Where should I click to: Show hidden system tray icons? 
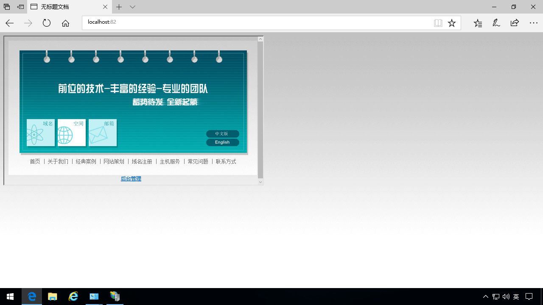pyautogui.click(x=486, y=297)
